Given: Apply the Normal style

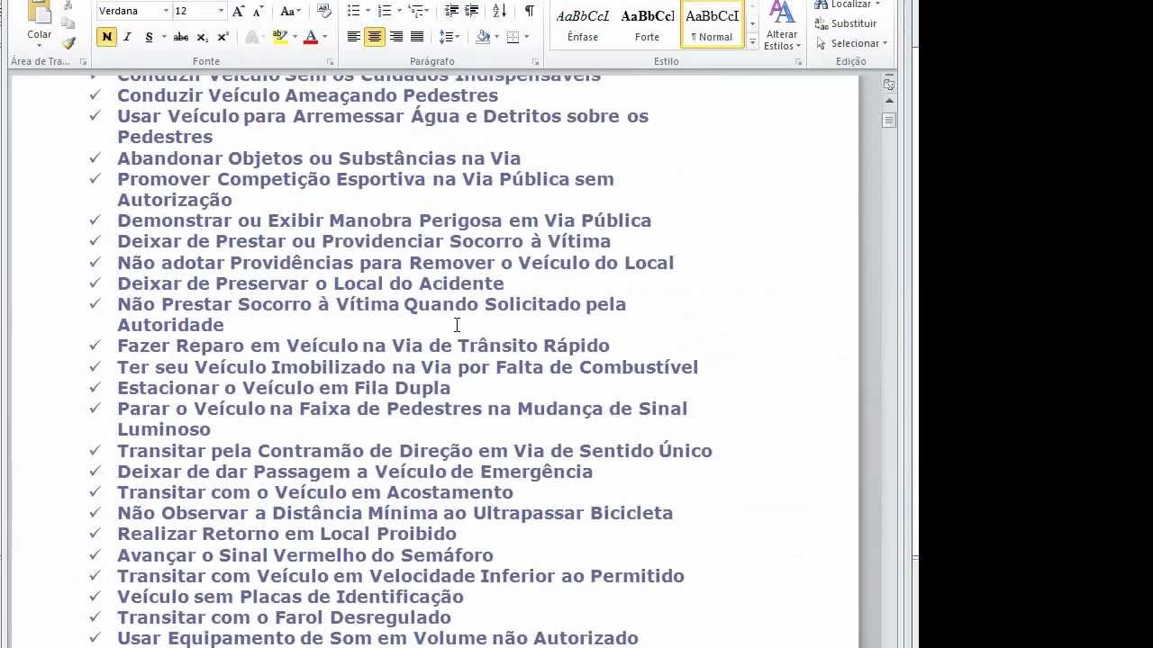Looking at the screenshot, I should point(712,25).
